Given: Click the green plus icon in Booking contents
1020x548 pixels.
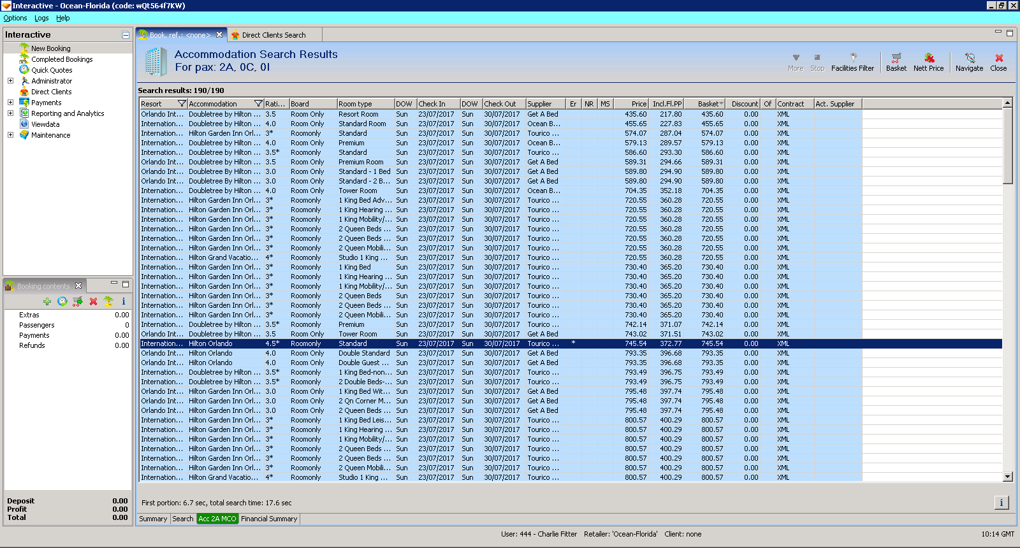Looking at the screenshot, I should click(47, 301).
